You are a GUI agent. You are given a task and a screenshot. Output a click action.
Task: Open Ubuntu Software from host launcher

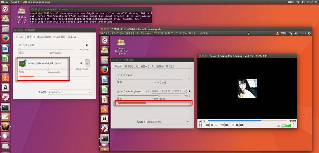tap(5, 78)
